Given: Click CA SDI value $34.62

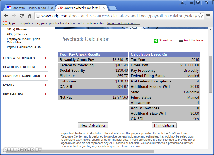Looking at the screenshot, I should click(122, 86).
